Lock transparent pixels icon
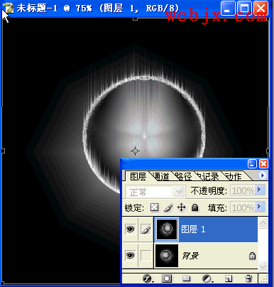This screenshot has width=274, height=287. coord(155,207)
